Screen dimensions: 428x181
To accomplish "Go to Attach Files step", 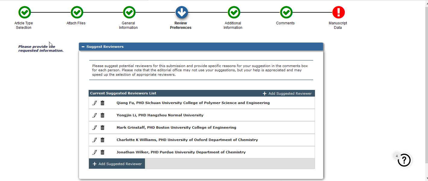I will click(77, 13).
